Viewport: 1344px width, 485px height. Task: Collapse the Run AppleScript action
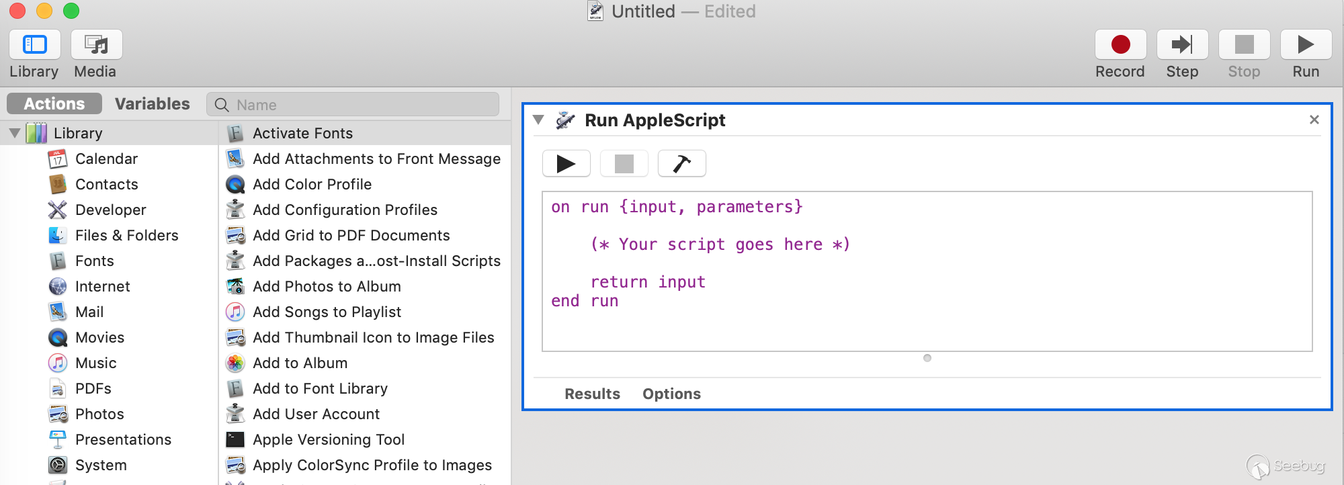538,120
